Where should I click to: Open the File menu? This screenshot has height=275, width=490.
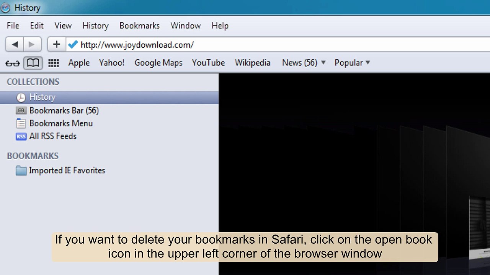pyautogui.click(x=13, y=26)
